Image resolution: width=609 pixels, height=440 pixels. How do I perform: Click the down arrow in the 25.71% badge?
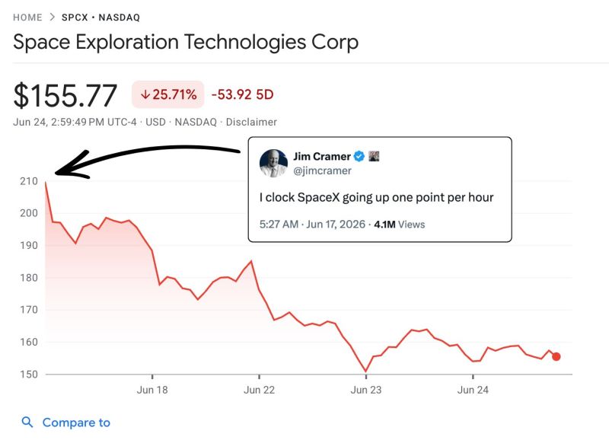145,94
